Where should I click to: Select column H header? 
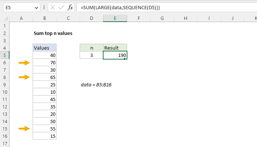185,18
